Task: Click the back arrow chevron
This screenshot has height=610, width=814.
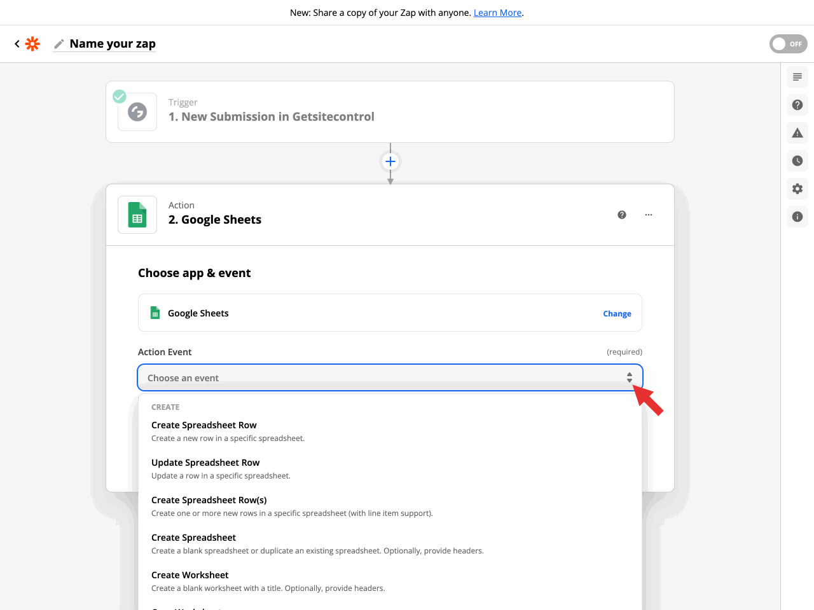Action: click(17, 44)
